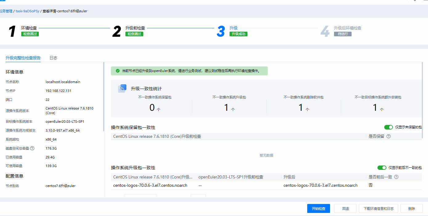Click centos-logos package in first table column

point(150,185)
